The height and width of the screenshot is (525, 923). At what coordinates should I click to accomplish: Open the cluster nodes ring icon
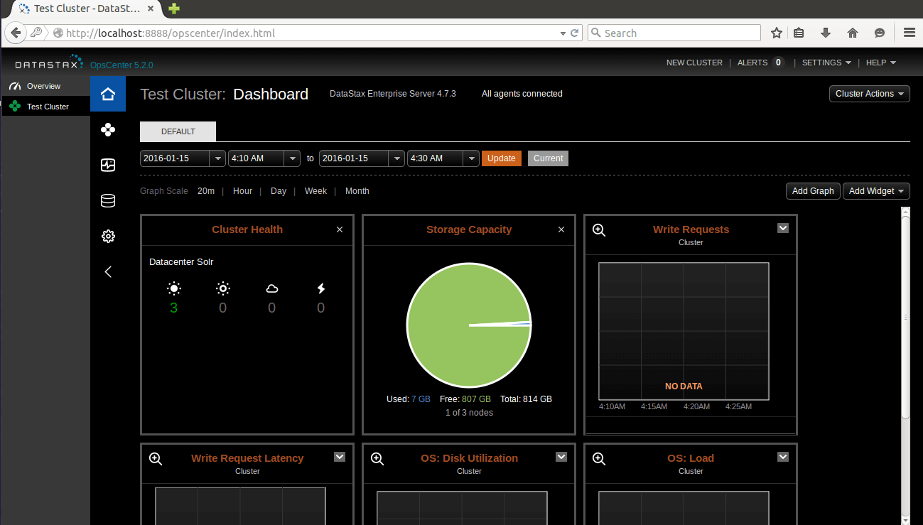(108, 130)
